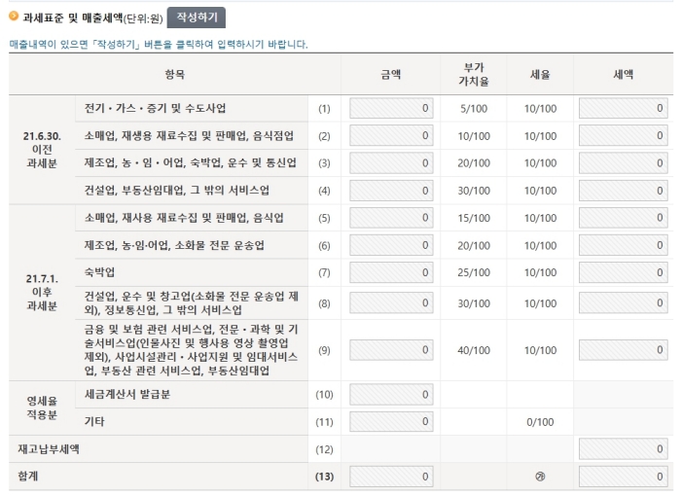Viewport: 681px width, 496px height.
Task: Select the 세액 field for row (9)
Action: click(x=624, y=350)
